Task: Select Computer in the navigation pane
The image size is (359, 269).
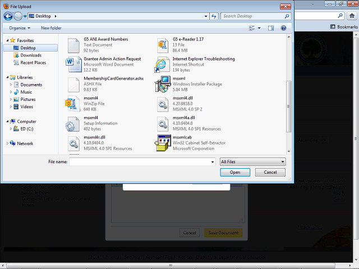Action: pyautogui.click(x=26, y=122)
